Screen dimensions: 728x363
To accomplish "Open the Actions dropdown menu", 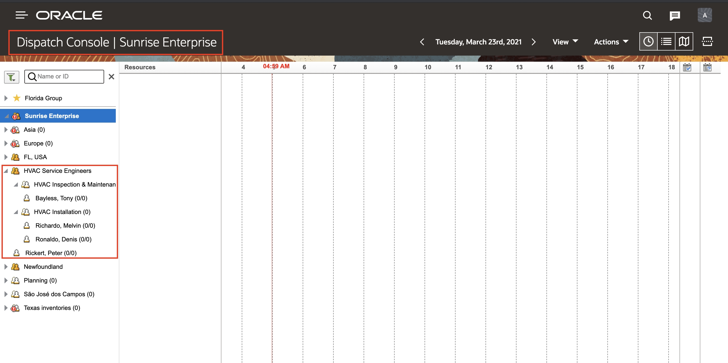I will 611,42.
